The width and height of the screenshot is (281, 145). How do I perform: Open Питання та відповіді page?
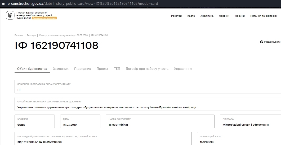click(264, 16)
